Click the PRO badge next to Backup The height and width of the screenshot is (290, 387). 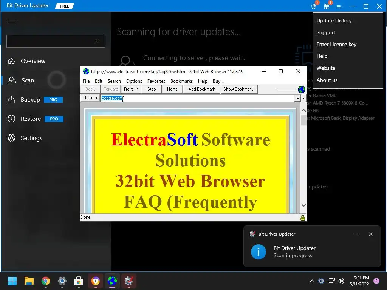click(x=53, y=100)
